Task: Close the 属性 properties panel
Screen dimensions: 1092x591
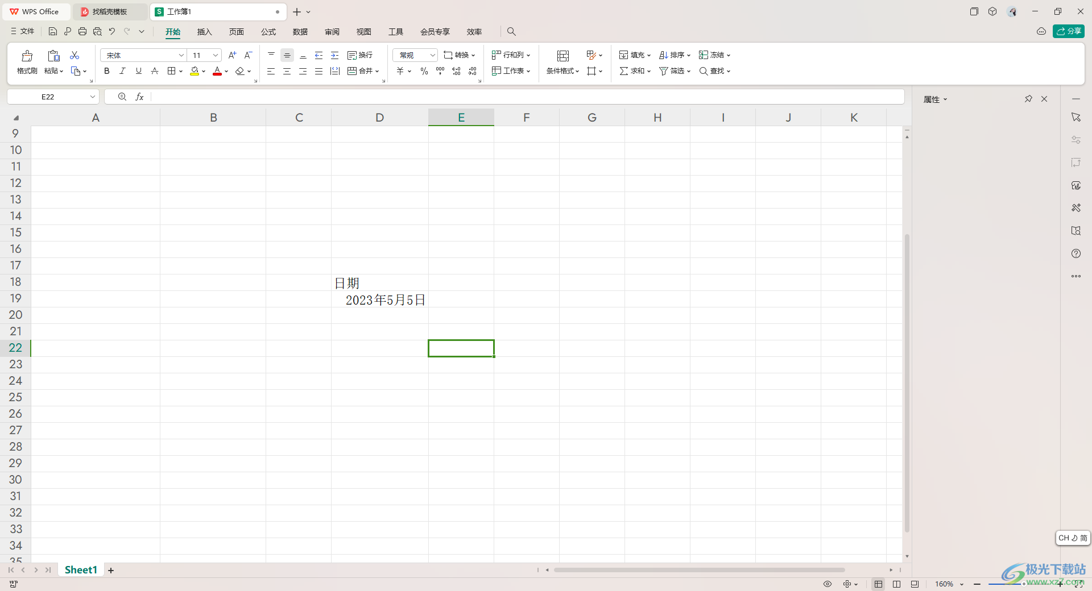Action: 1044,99
